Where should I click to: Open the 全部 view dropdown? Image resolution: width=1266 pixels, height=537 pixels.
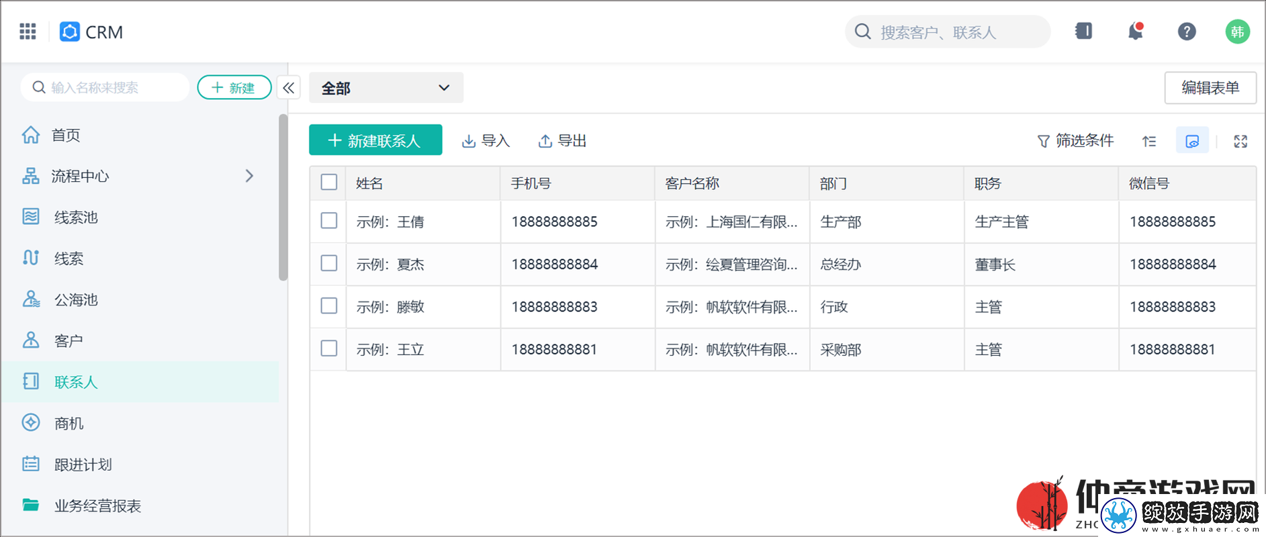[x=386, y=88]
